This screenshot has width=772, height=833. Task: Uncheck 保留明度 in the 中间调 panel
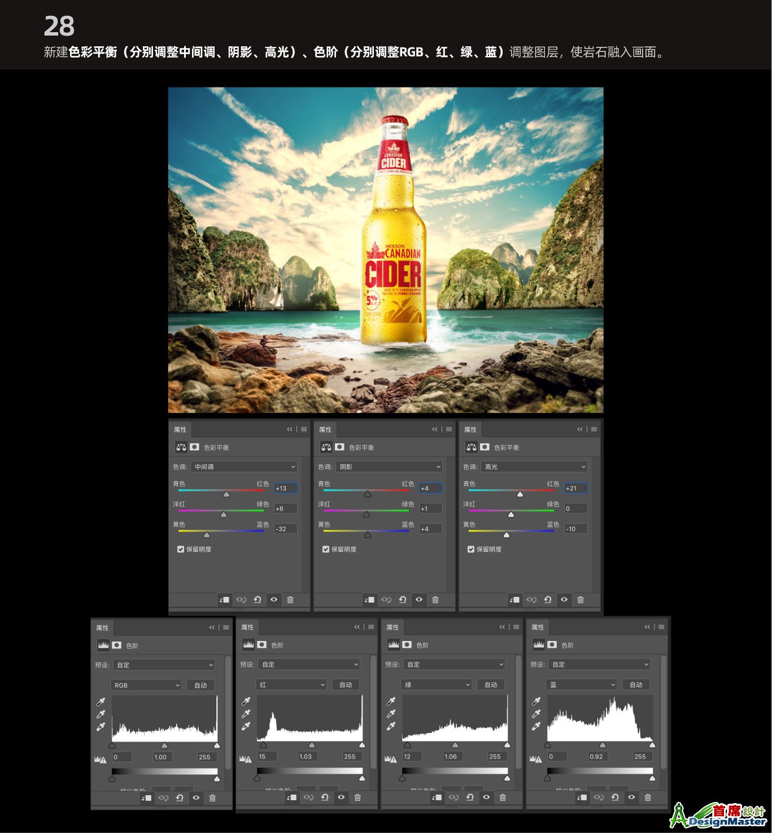point(181,549)
